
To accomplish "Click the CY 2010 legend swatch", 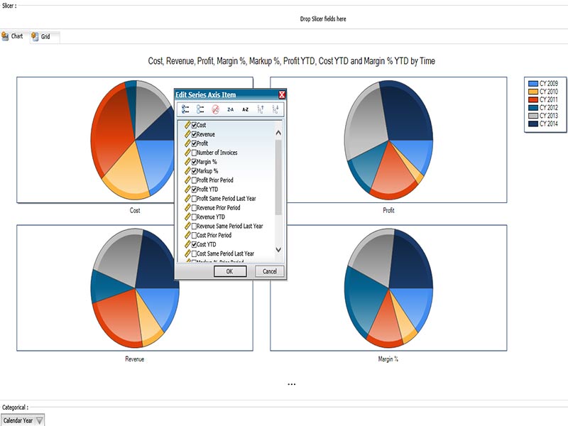I will (x=533, y=92).
